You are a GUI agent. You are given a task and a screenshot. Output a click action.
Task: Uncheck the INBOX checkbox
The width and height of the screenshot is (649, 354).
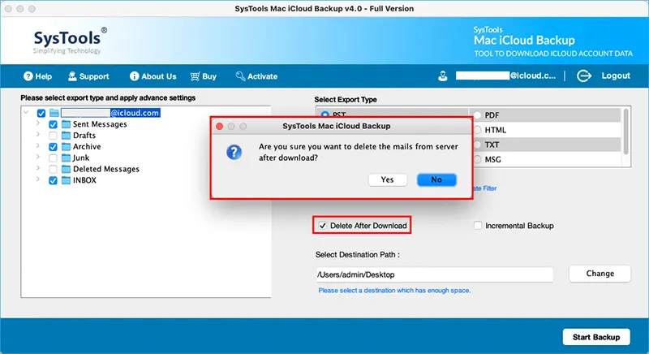[53, 180]
